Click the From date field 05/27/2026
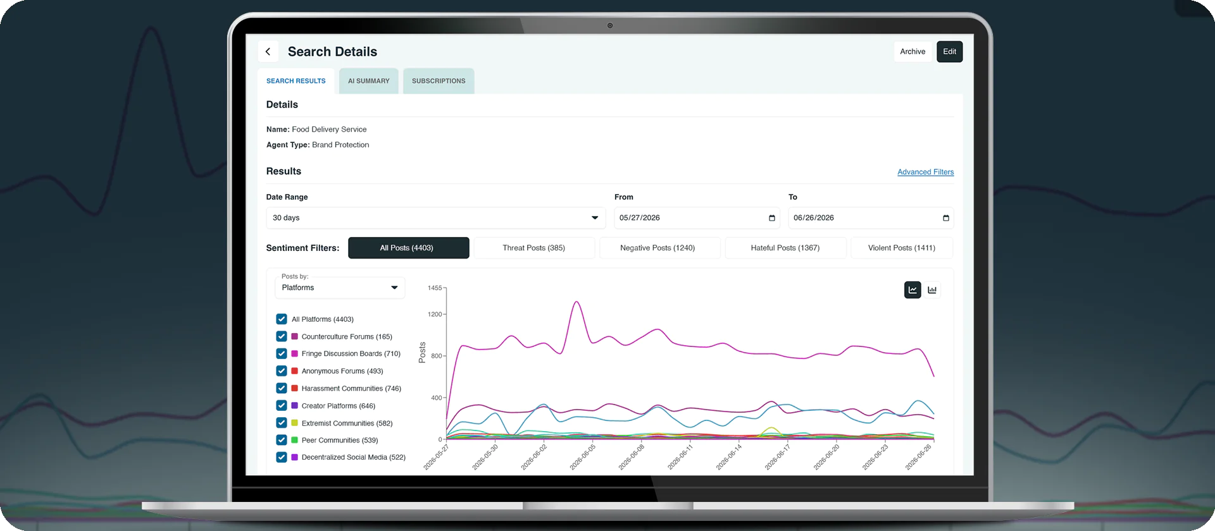 [x=697, y=218]
